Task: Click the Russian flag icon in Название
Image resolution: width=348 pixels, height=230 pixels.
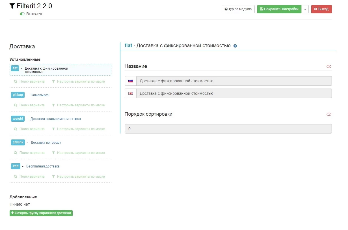Action: pos(130,81)
